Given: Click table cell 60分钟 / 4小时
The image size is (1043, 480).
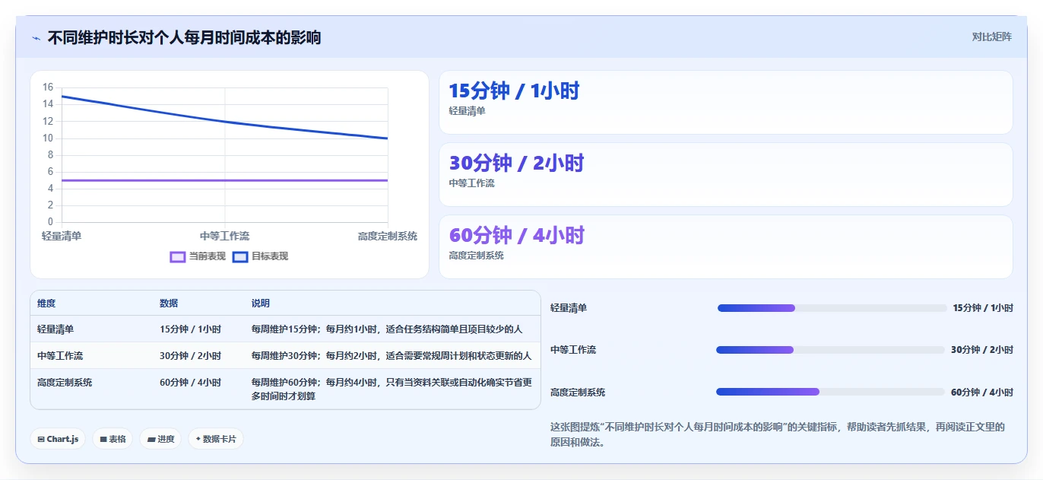Looking at the screenshot, I should [190, 383].
